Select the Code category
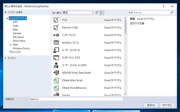 point(16,26)
